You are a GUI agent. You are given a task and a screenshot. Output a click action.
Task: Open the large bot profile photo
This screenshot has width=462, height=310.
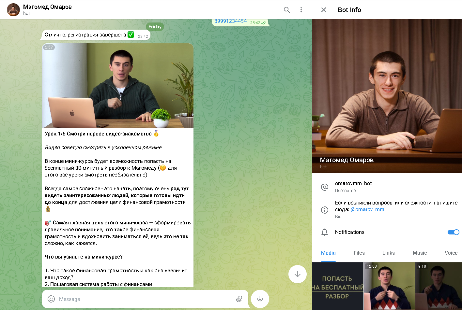387,96
